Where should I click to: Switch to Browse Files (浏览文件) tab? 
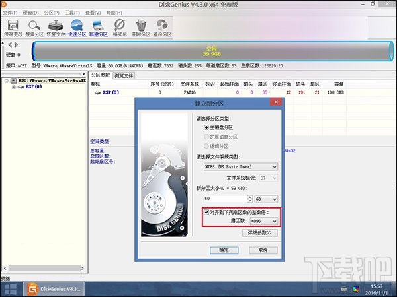point(124,75)
